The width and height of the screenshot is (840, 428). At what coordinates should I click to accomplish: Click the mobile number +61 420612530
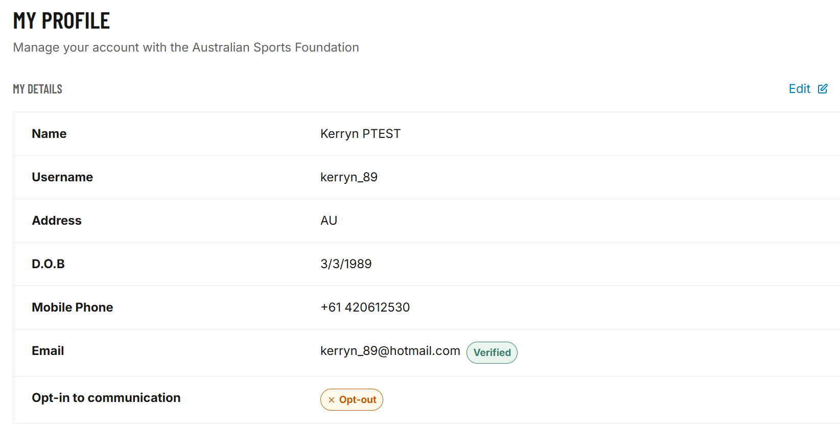coord(365,307)
